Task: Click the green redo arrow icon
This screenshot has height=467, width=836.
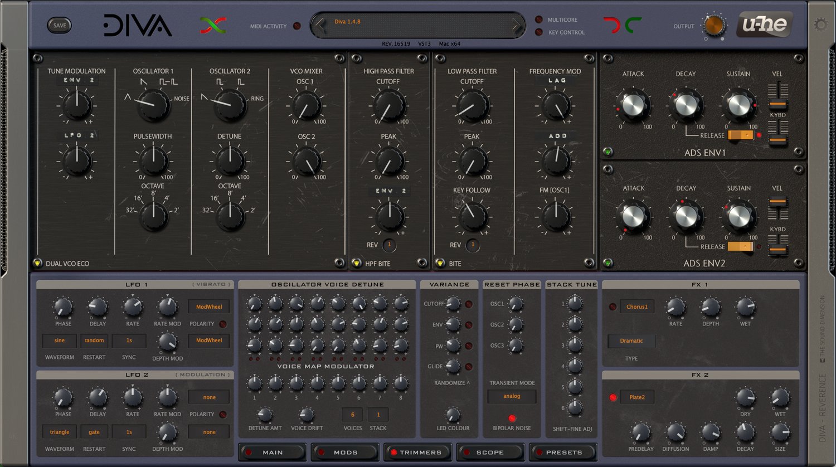Action: coord(633,25)
